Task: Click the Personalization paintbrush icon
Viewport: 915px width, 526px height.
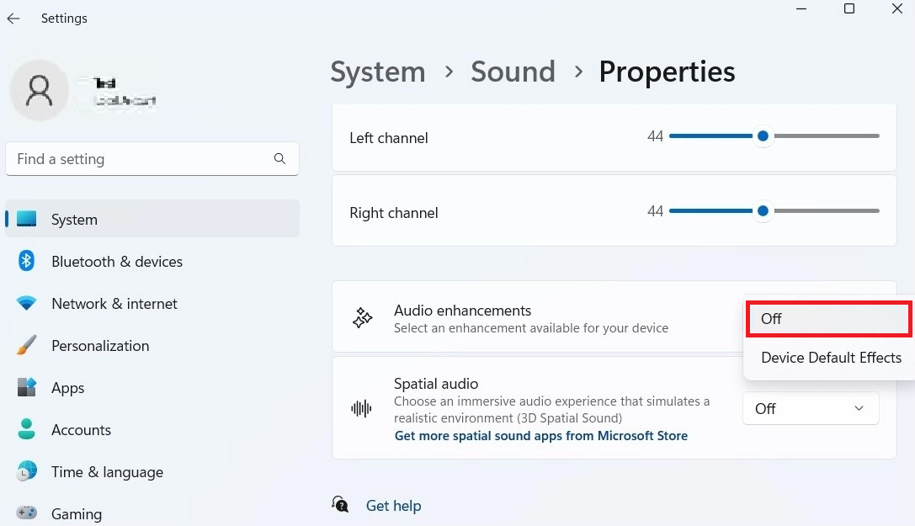Action: pyautogui.click(x=26, y=345)
